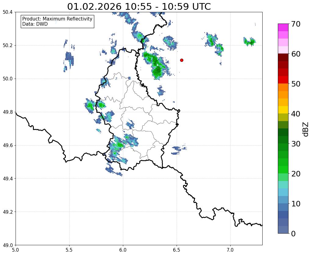The image size is (312, 255).
Task: Click the colorbar tick label 50
Action: point(296,84)
